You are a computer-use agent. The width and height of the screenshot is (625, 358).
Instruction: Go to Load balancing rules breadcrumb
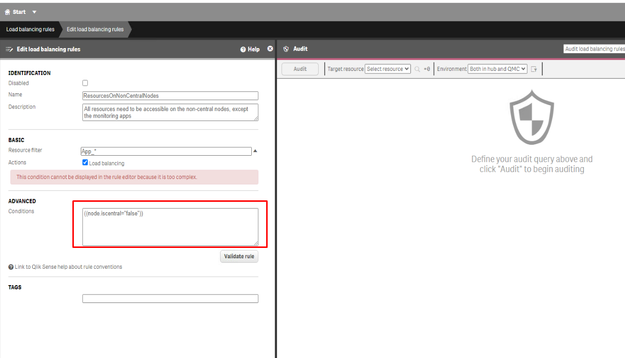coord(30,29)
